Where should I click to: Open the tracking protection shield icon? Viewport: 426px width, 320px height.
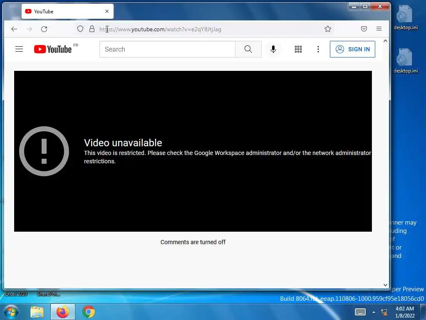click(x=80, y=29)
